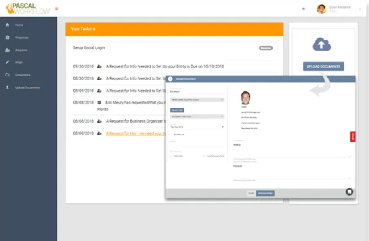Screen dimensions: 369x241
Task: Toggle checkbox above the Notify options
Action: 172,134
